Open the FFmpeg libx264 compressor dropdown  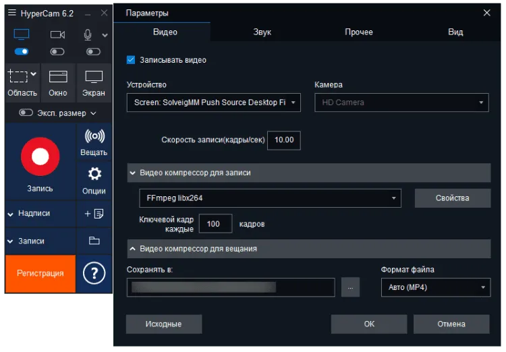270,198
